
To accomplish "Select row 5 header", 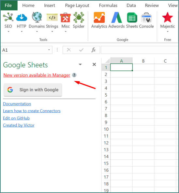I will [106, 95].
